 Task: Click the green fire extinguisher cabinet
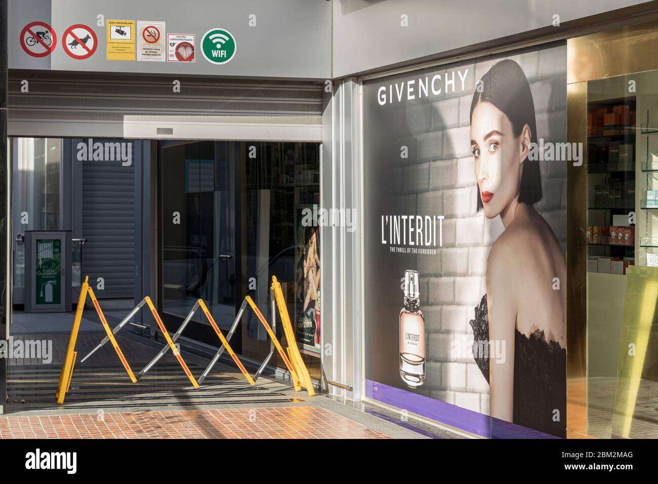coord(48,270)
